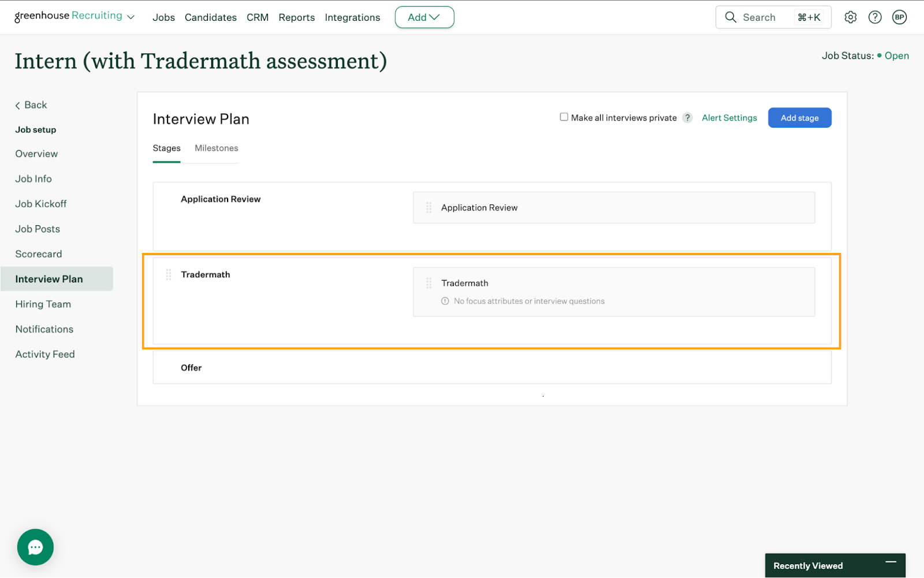
Task: Navigate back using the Back link
Action: point(31,105)
